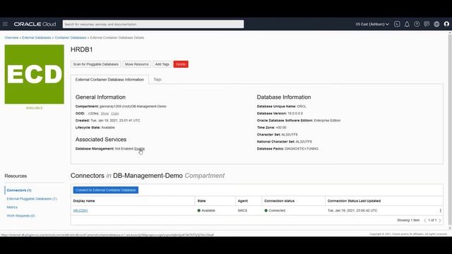
Task: Click the Enterprise Edition value
Action: [x=327, y=121]
